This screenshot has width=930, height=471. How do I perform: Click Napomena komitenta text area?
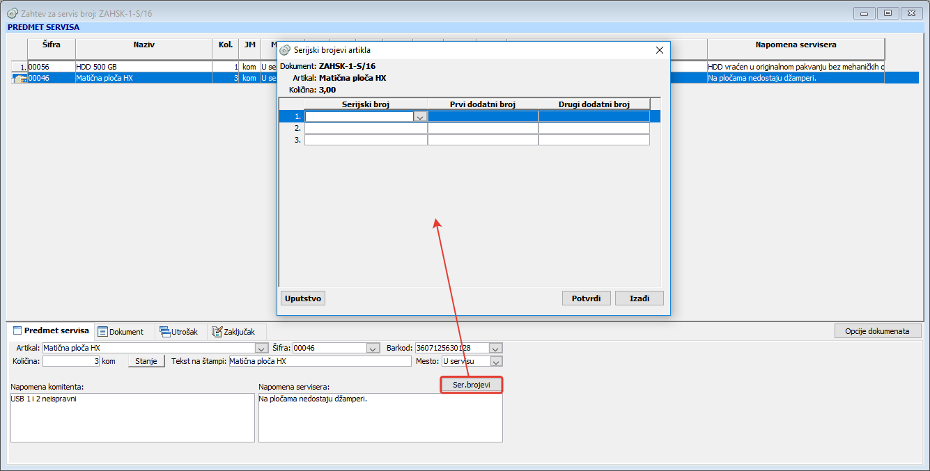(x=132, y=417)
